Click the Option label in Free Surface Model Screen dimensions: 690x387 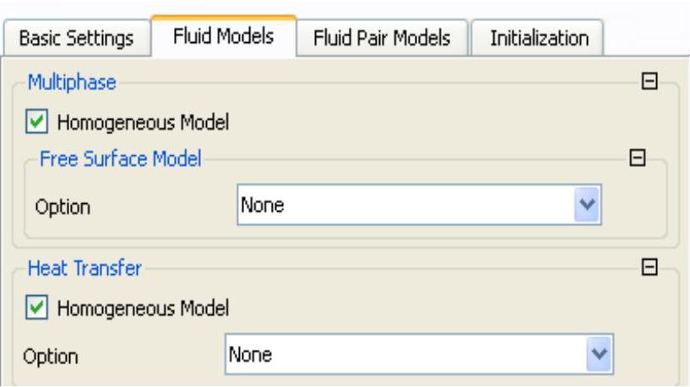[x=63, y=207]
